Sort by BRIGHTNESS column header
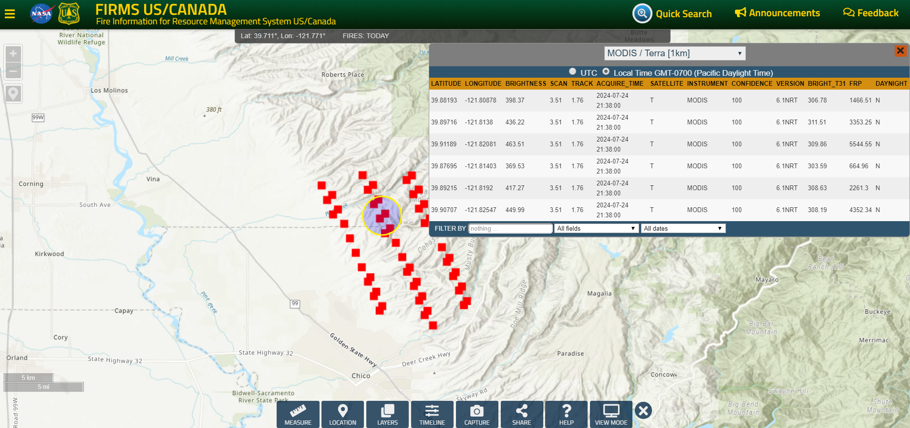This screenshot has width=910, height=428. (526, 83)
